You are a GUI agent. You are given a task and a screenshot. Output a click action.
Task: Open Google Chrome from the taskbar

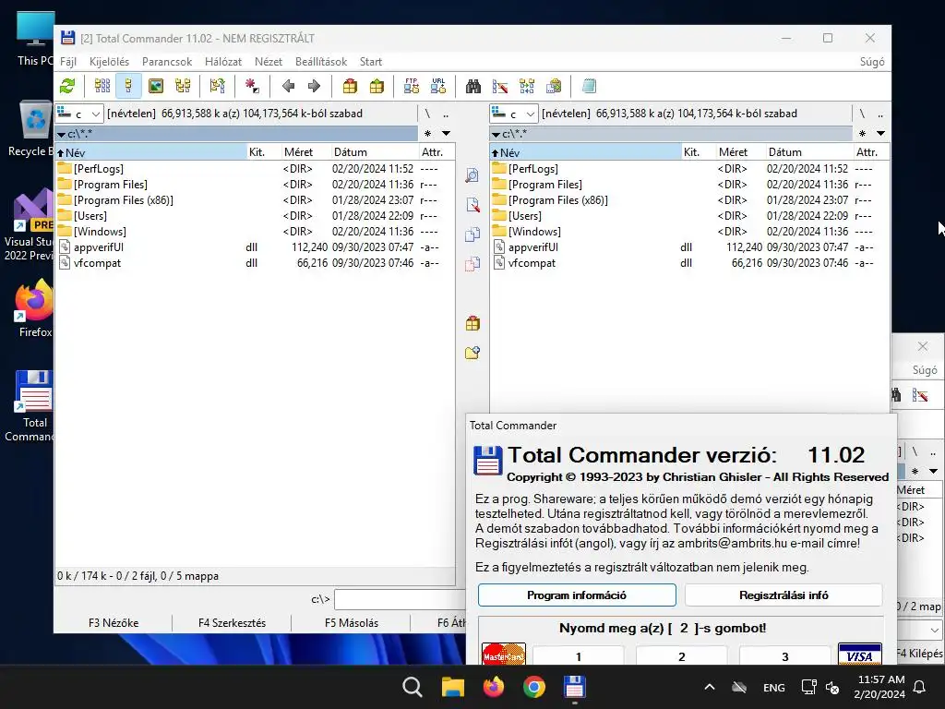tap(534, 687)
